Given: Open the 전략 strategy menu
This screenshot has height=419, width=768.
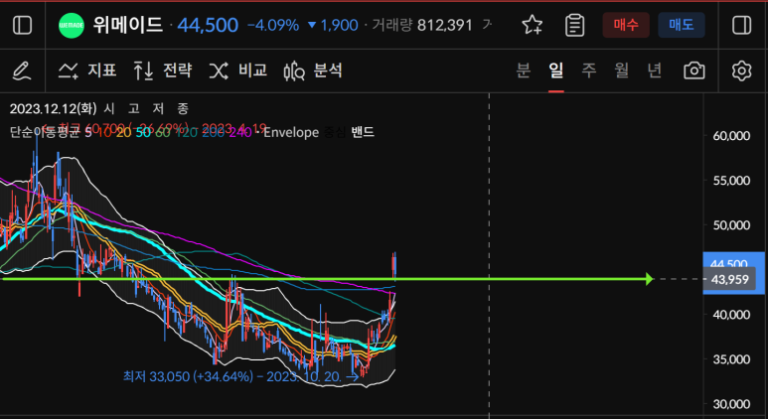Looking at the screenshot, I should pyautogui.click(x=163, y=70).
